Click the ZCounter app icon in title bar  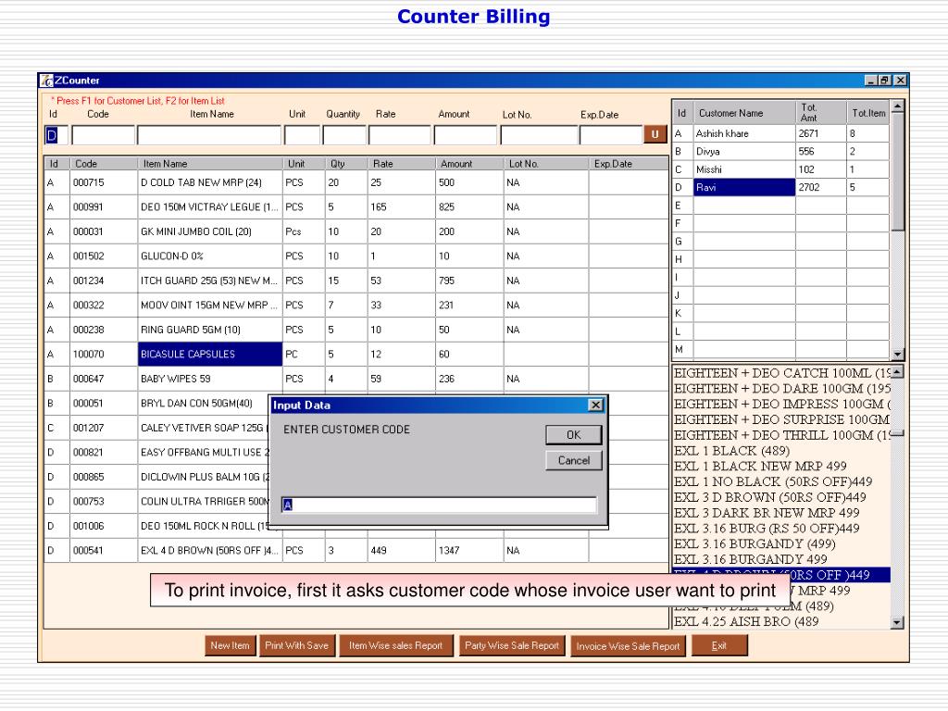click(46, 81)
